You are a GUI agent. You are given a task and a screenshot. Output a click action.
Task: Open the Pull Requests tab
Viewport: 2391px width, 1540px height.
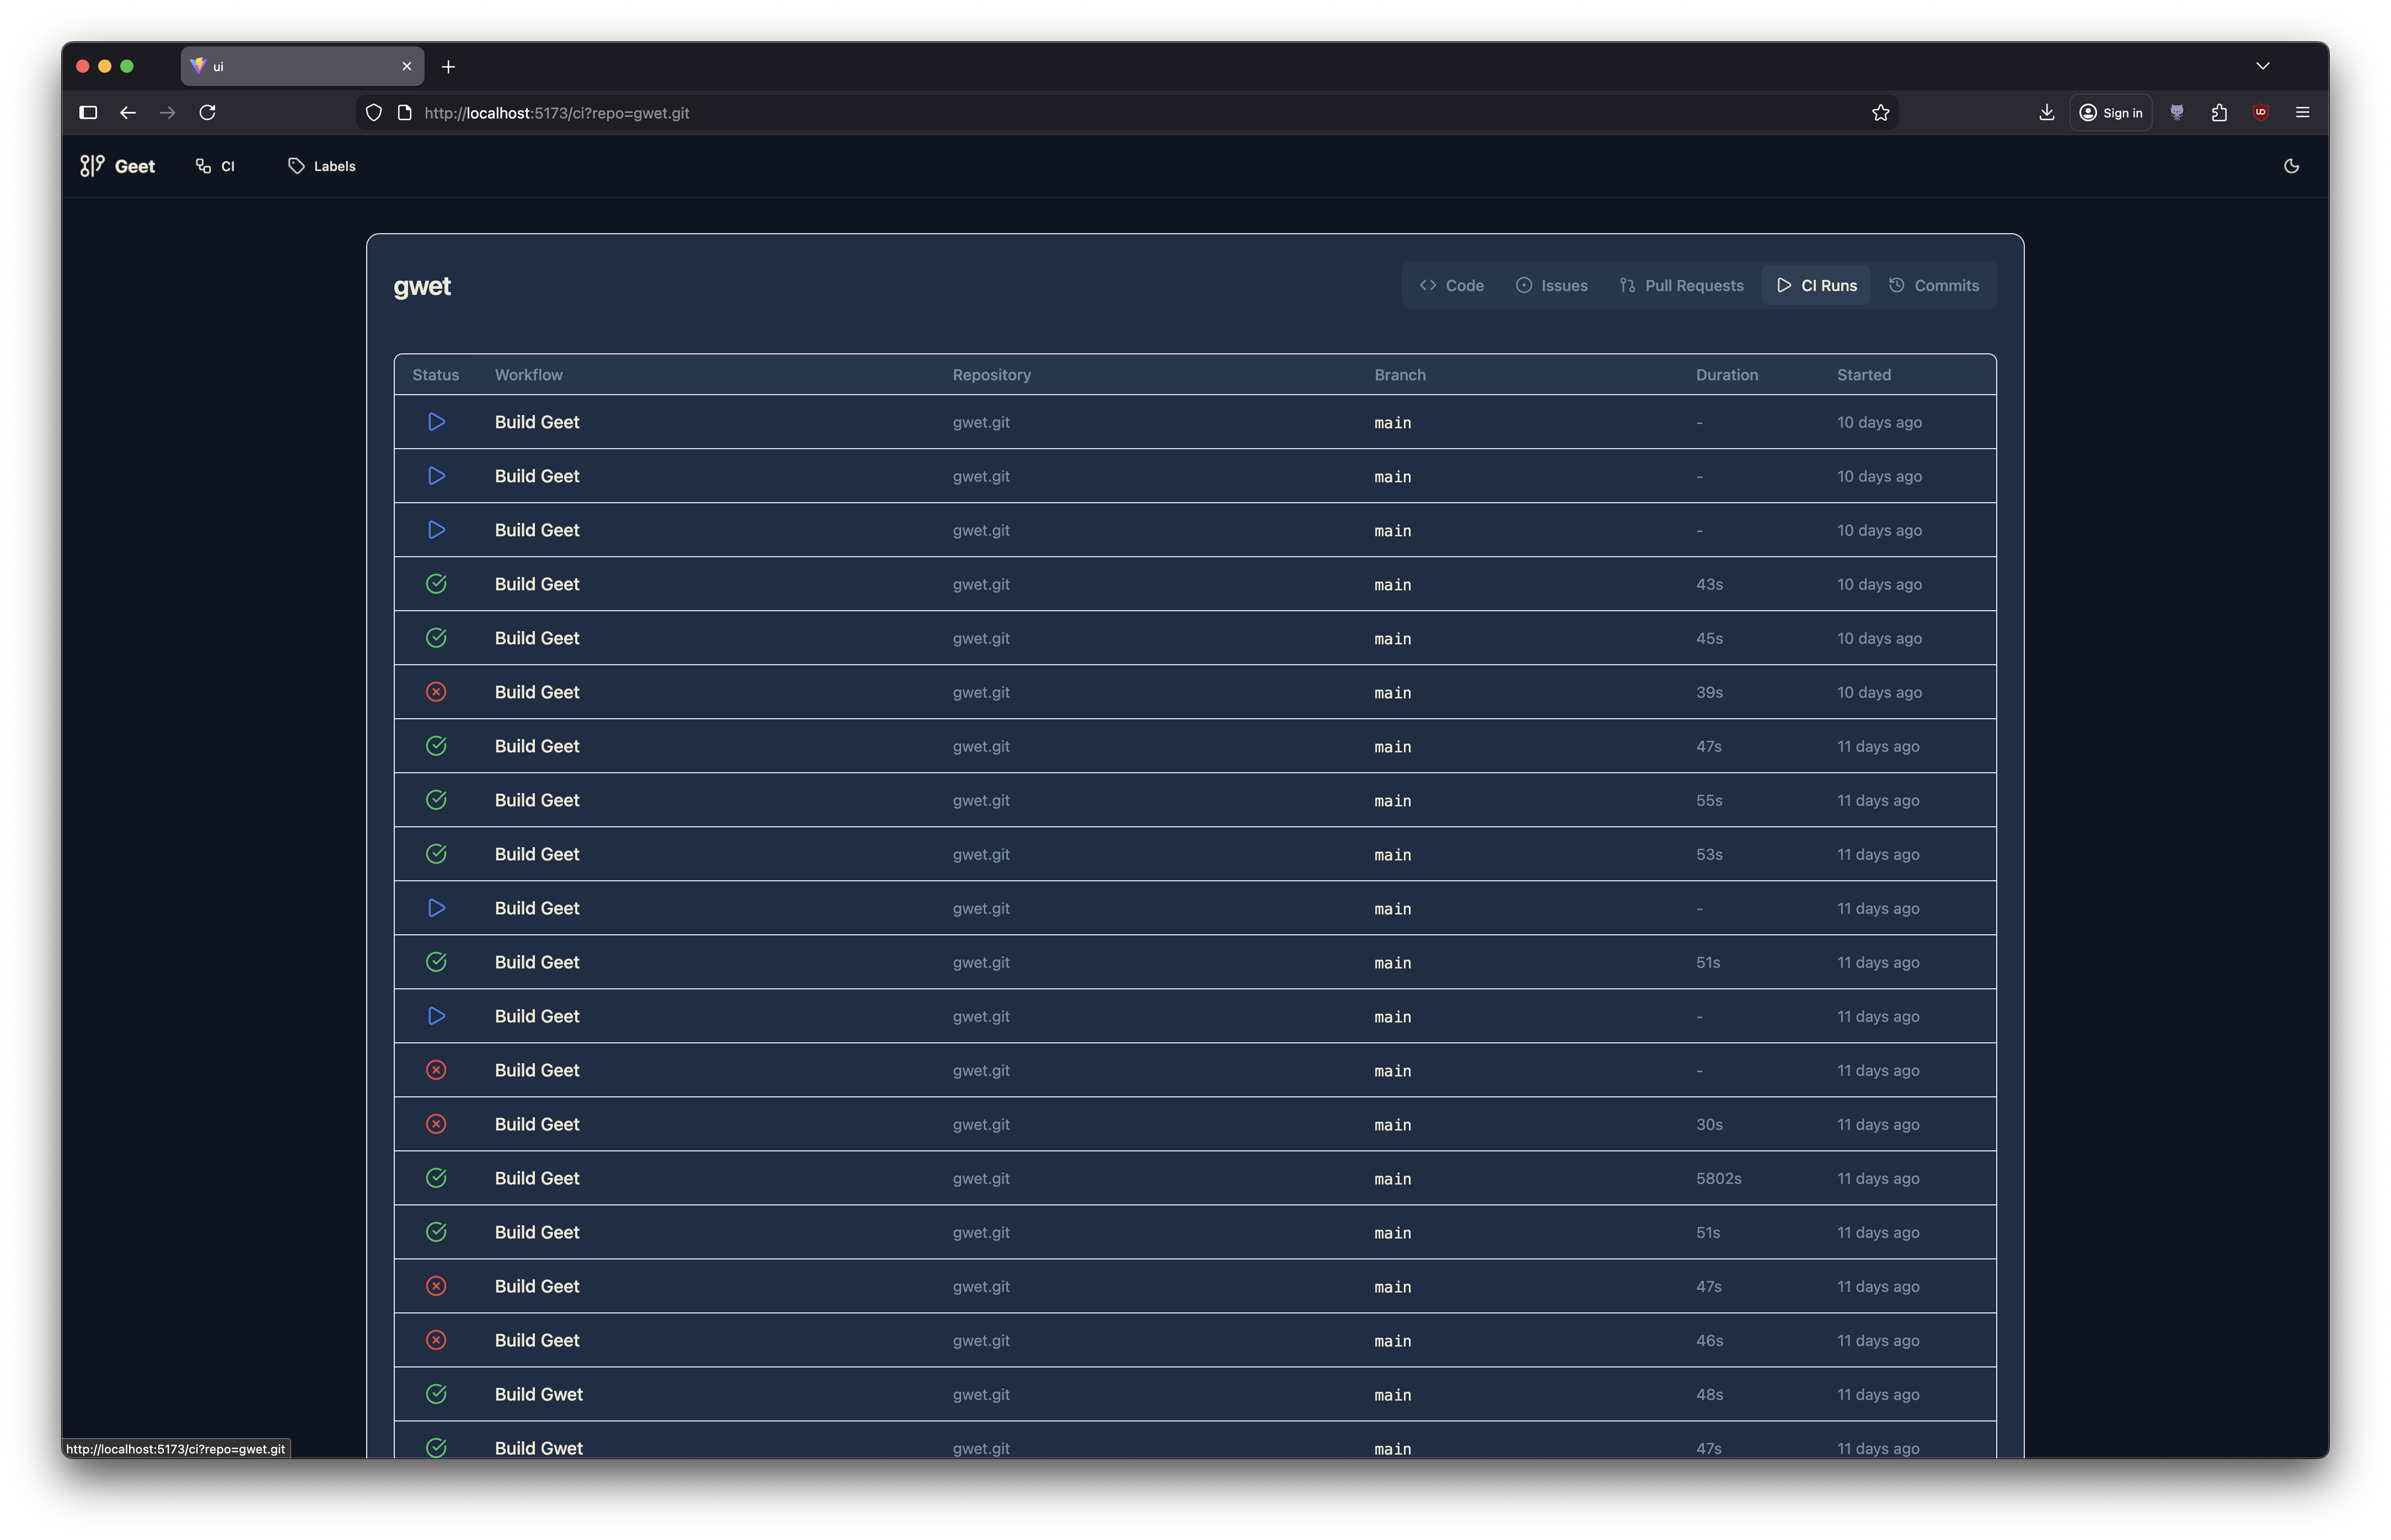point(1682,286)
